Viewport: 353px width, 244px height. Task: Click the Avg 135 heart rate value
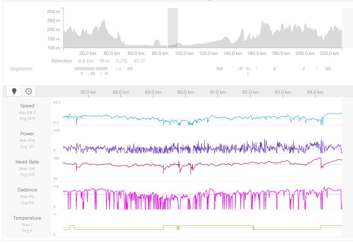click(27, 174)
